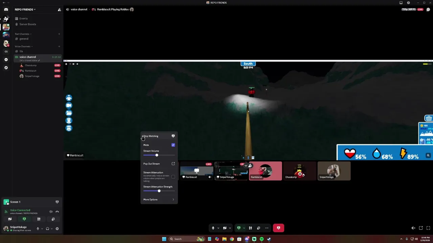Select Rambiscuit in voice channel member list

pos(40,71)
